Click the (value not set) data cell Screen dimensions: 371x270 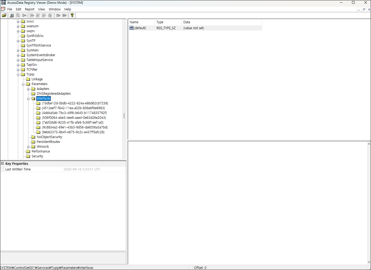(x=194, y=28)
